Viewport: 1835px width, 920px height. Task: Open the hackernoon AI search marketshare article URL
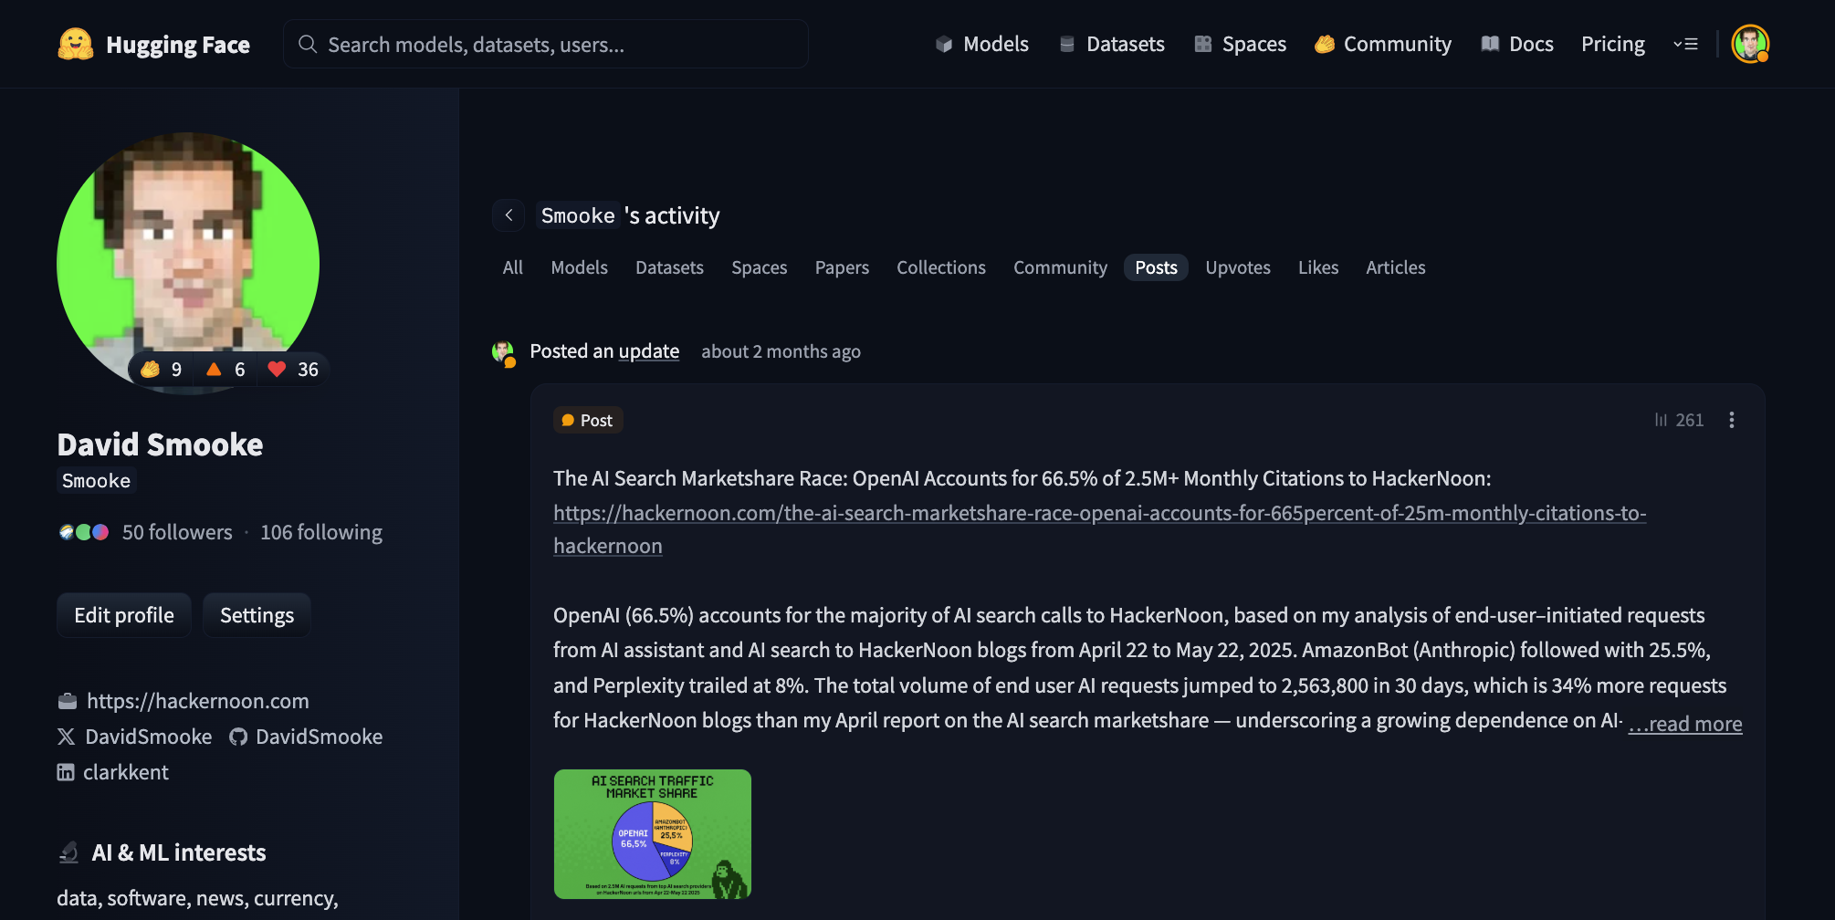pyautogui.click(x=1100, y=529)
